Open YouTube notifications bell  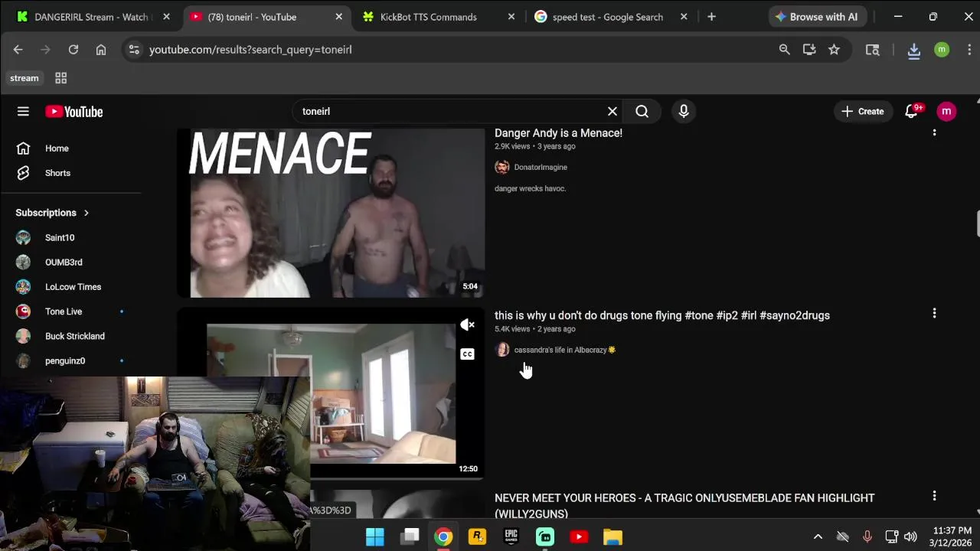[x=911, y=112]
